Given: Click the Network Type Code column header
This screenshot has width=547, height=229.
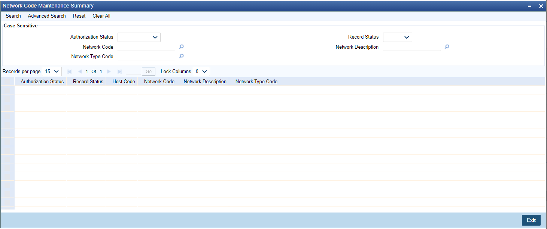Looking at the screenshot, I should pos(256,81).
